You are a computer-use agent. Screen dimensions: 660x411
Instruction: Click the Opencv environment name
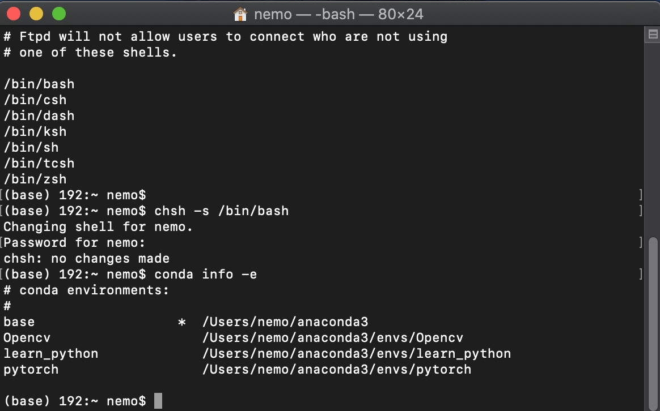tap(27, 338)
